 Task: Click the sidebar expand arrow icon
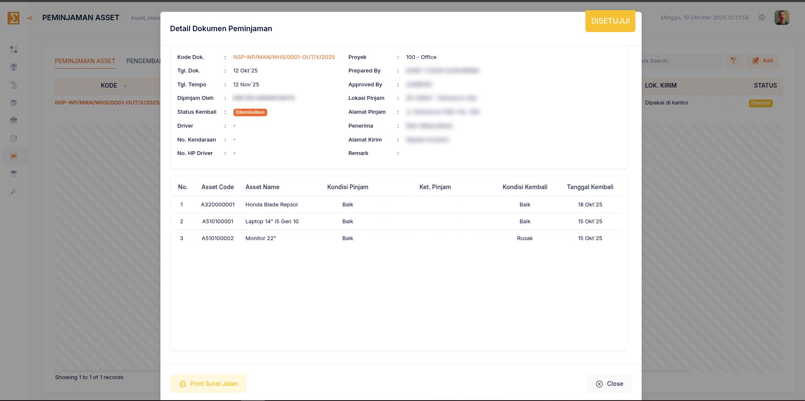[x=29, y=18]
